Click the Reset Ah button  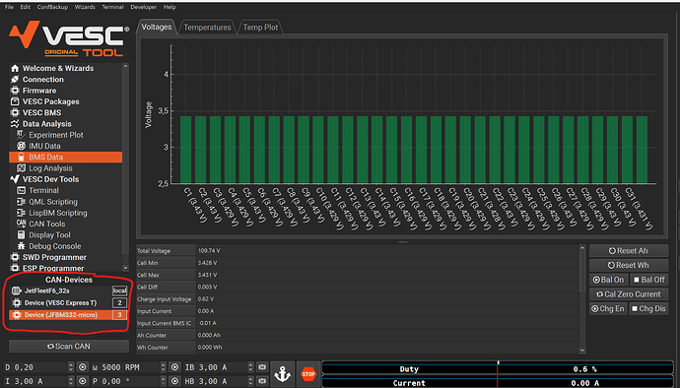(629, 250)
